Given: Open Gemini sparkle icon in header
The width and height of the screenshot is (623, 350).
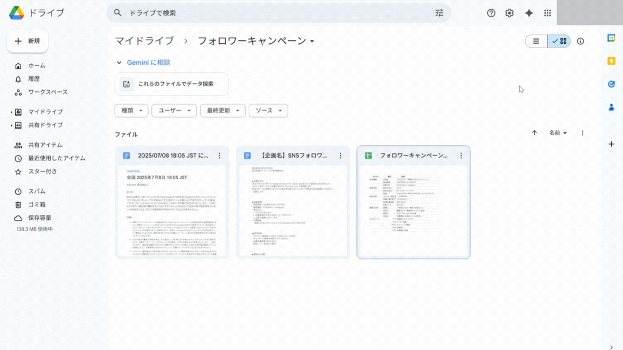Looking at the screenshot, I should 529,13.
